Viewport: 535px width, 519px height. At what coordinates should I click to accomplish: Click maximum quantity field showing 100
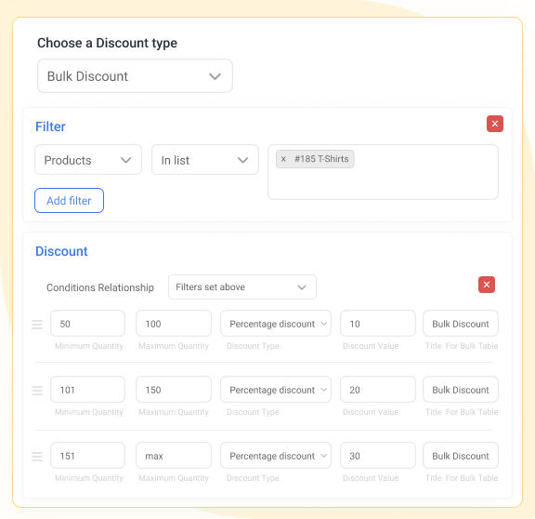click(174, 324)
